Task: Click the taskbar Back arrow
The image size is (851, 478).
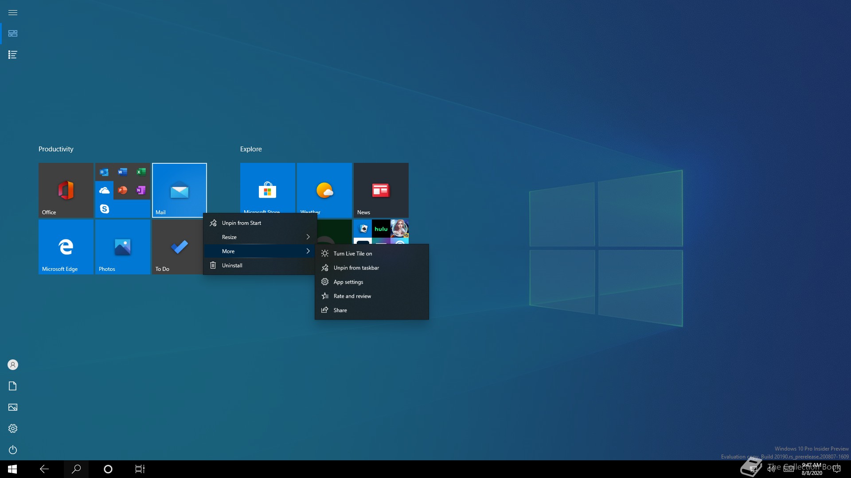Action: 44,469
